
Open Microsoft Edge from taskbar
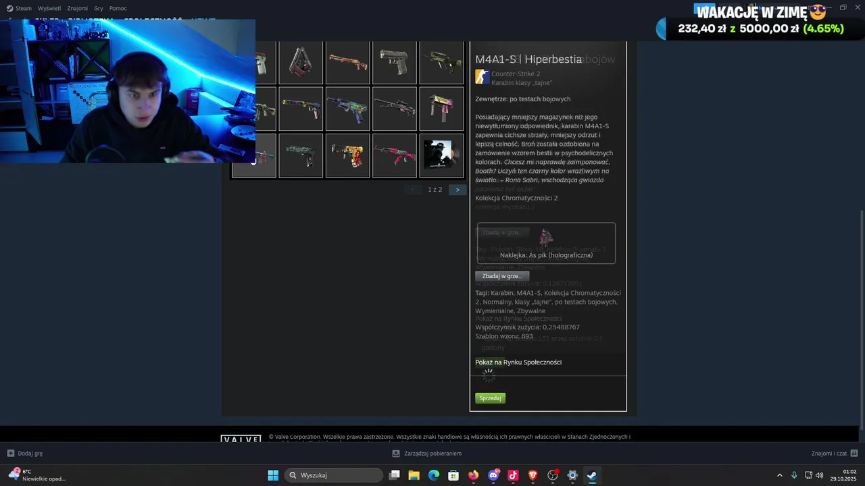[434, 475]
